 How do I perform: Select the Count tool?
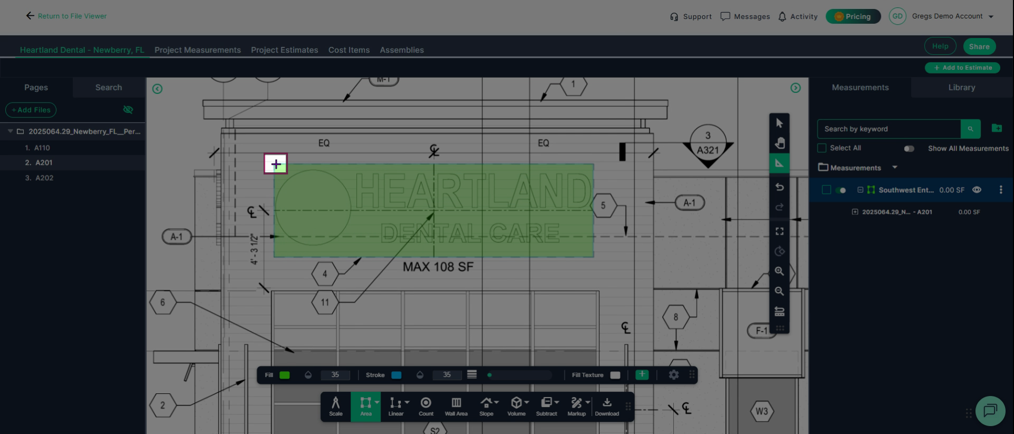426,407
